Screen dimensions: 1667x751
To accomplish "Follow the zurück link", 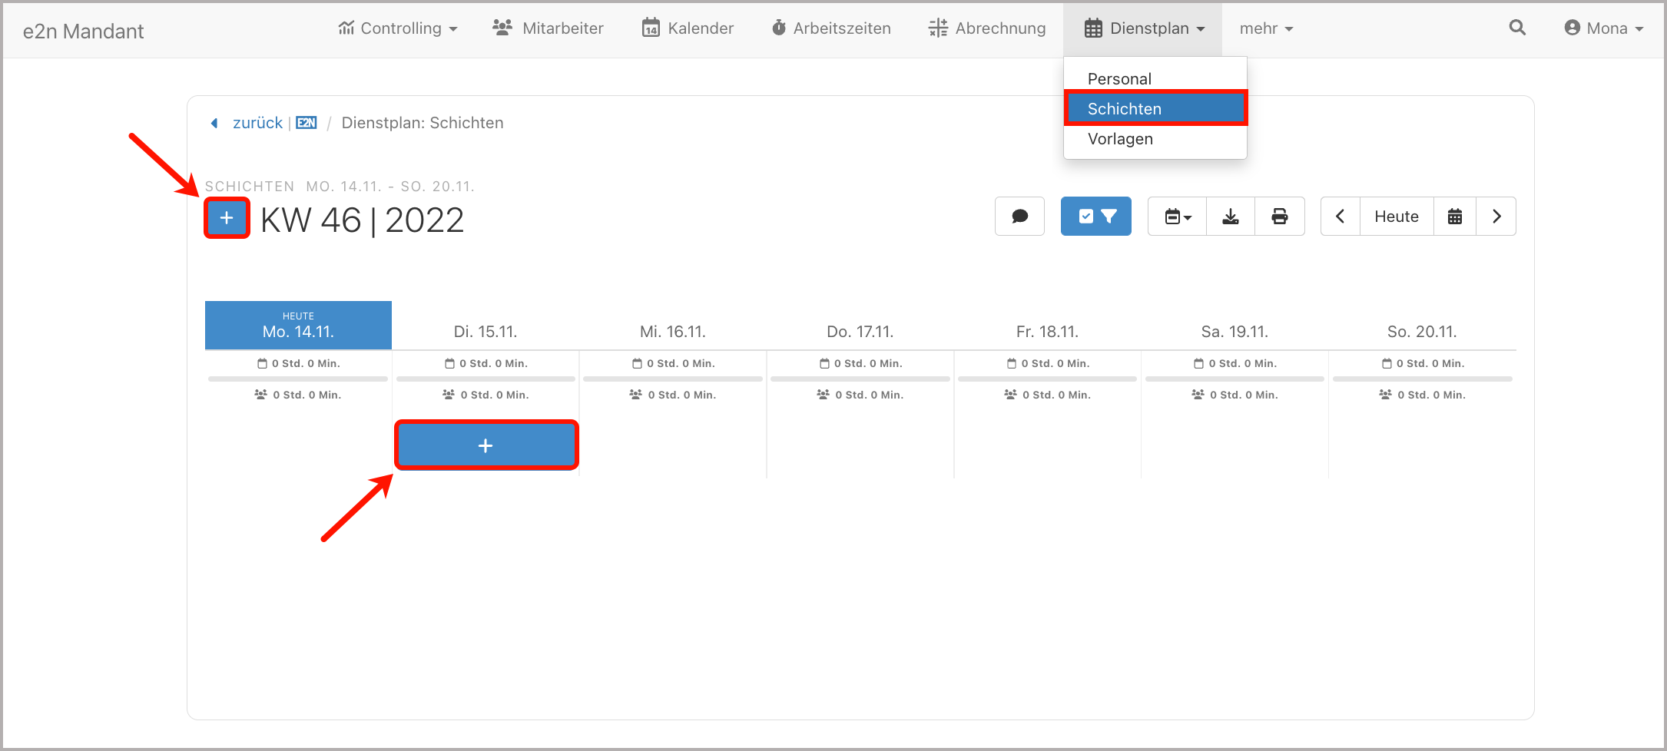I will 257,123.
